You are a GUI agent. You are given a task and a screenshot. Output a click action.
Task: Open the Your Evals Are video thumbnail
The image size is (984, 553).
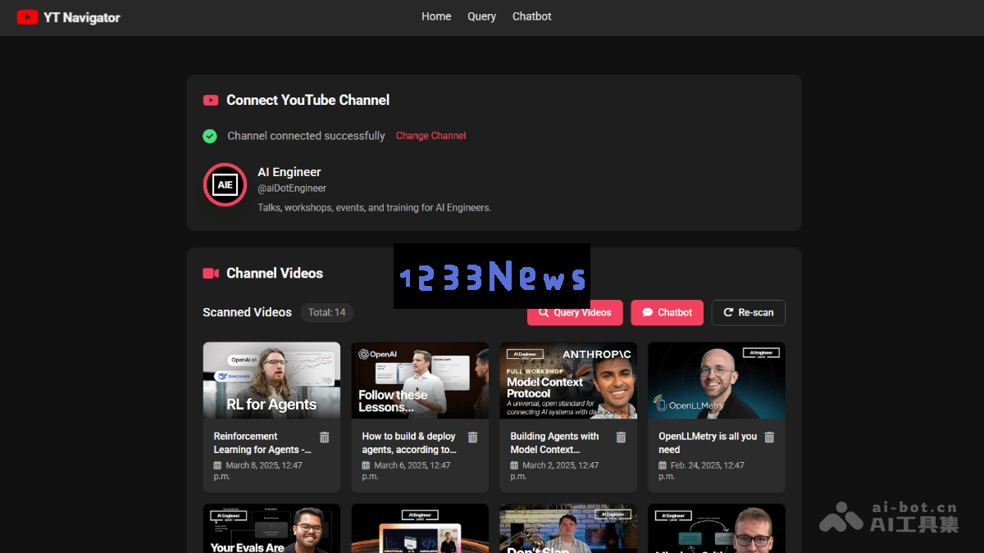point(271,528)
